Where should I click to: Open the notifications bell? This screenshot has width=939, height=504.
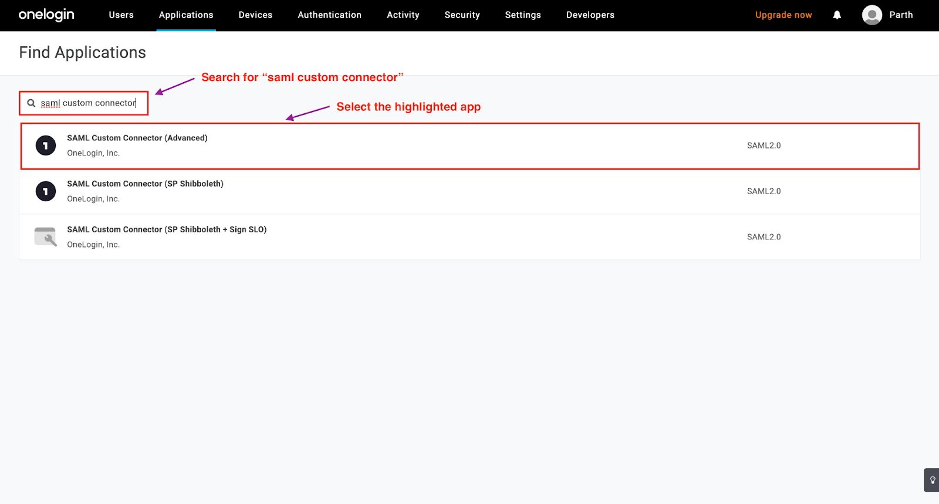pos(837,15)
